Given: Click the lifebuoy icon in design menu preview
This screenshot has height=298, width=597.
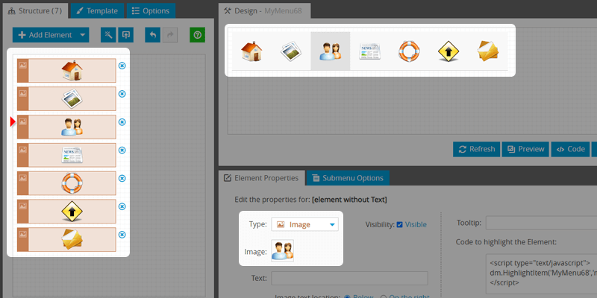Looking at the screenshot, I should pos(409,51).
